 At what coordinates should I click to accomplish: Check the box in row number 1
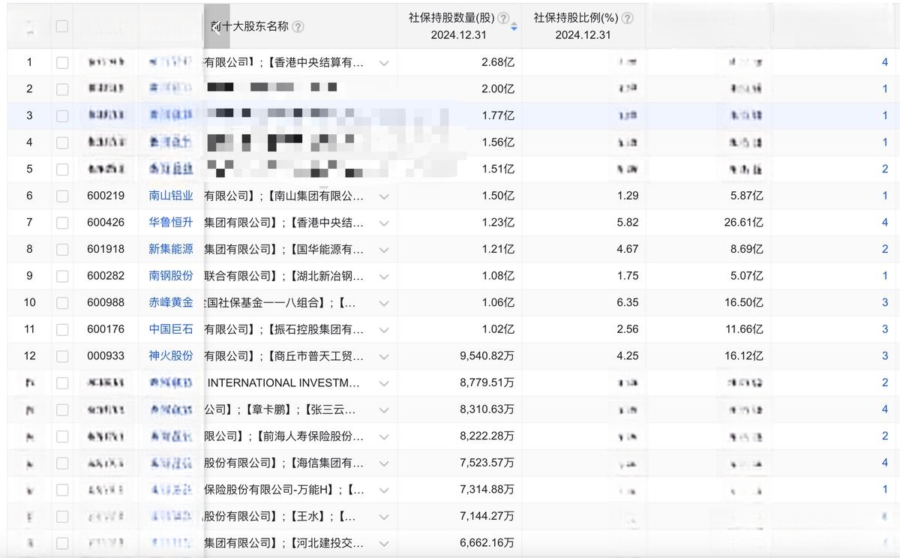point(62,62)
